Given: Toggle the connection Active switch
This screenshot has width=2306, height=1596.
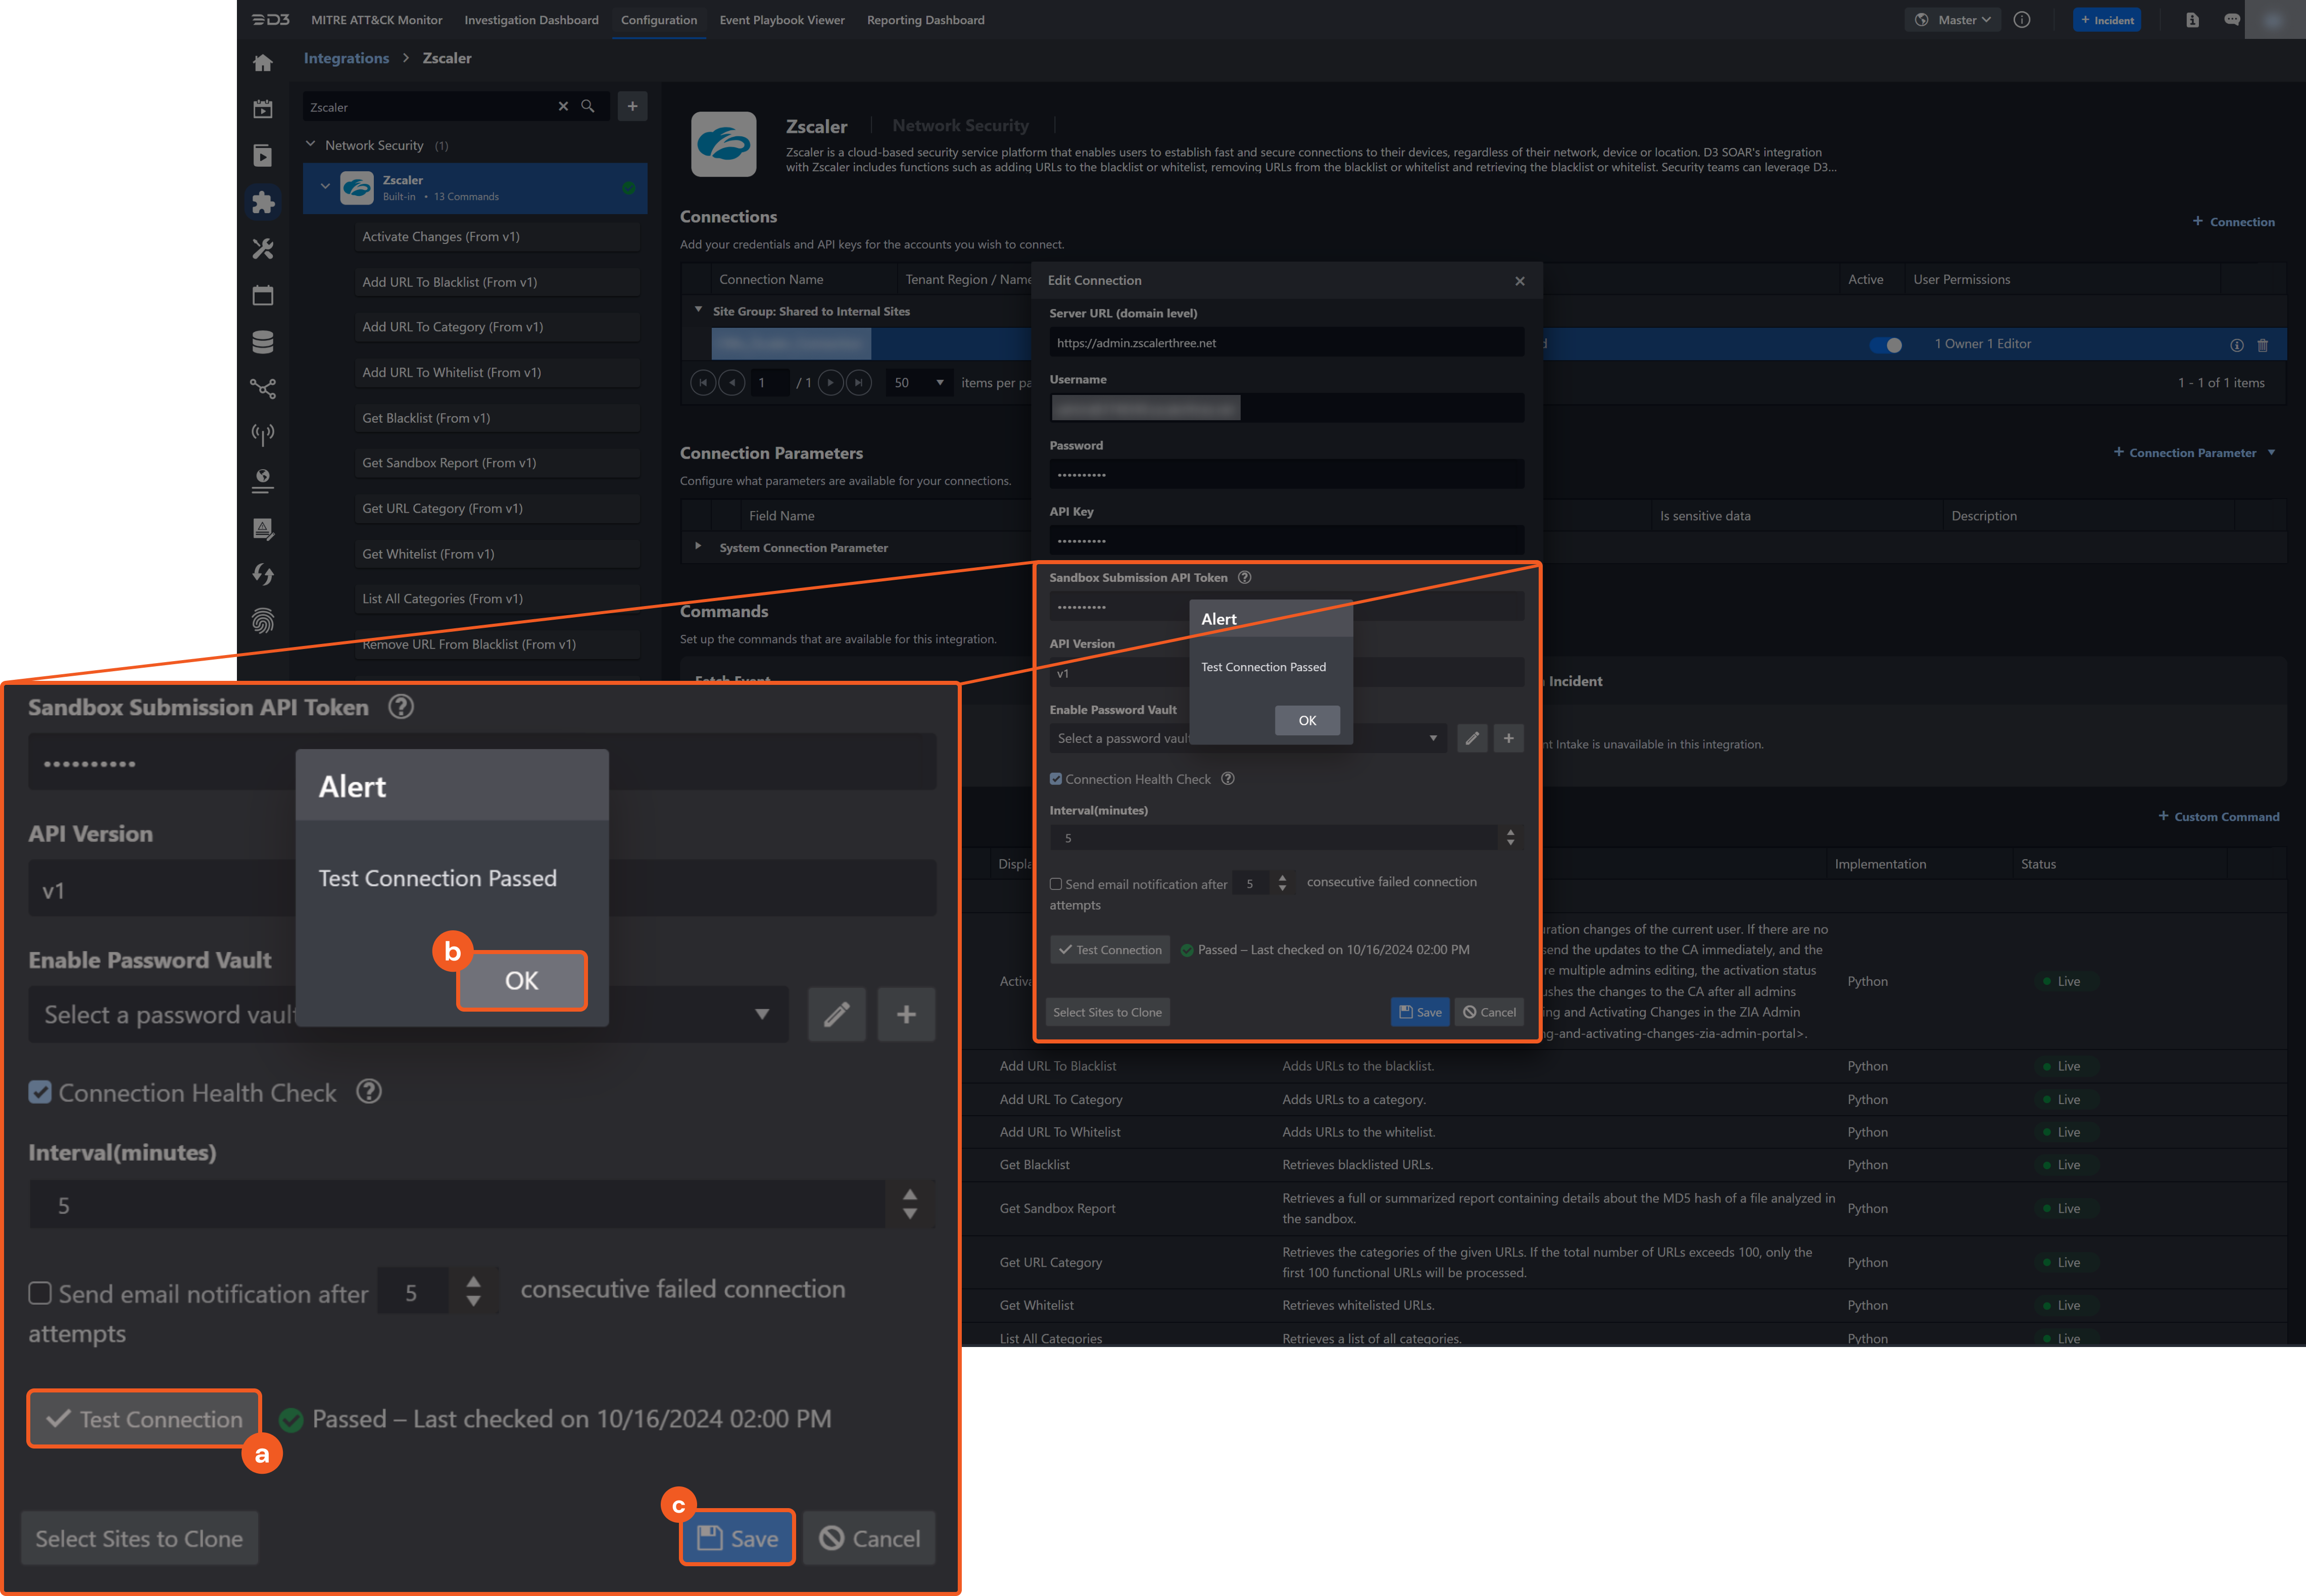Looking at the screenshot, I should (1886, 345).
